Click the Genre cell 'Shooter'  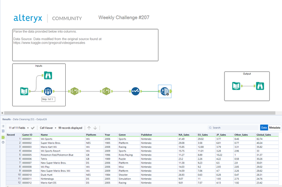click(129, 175)
